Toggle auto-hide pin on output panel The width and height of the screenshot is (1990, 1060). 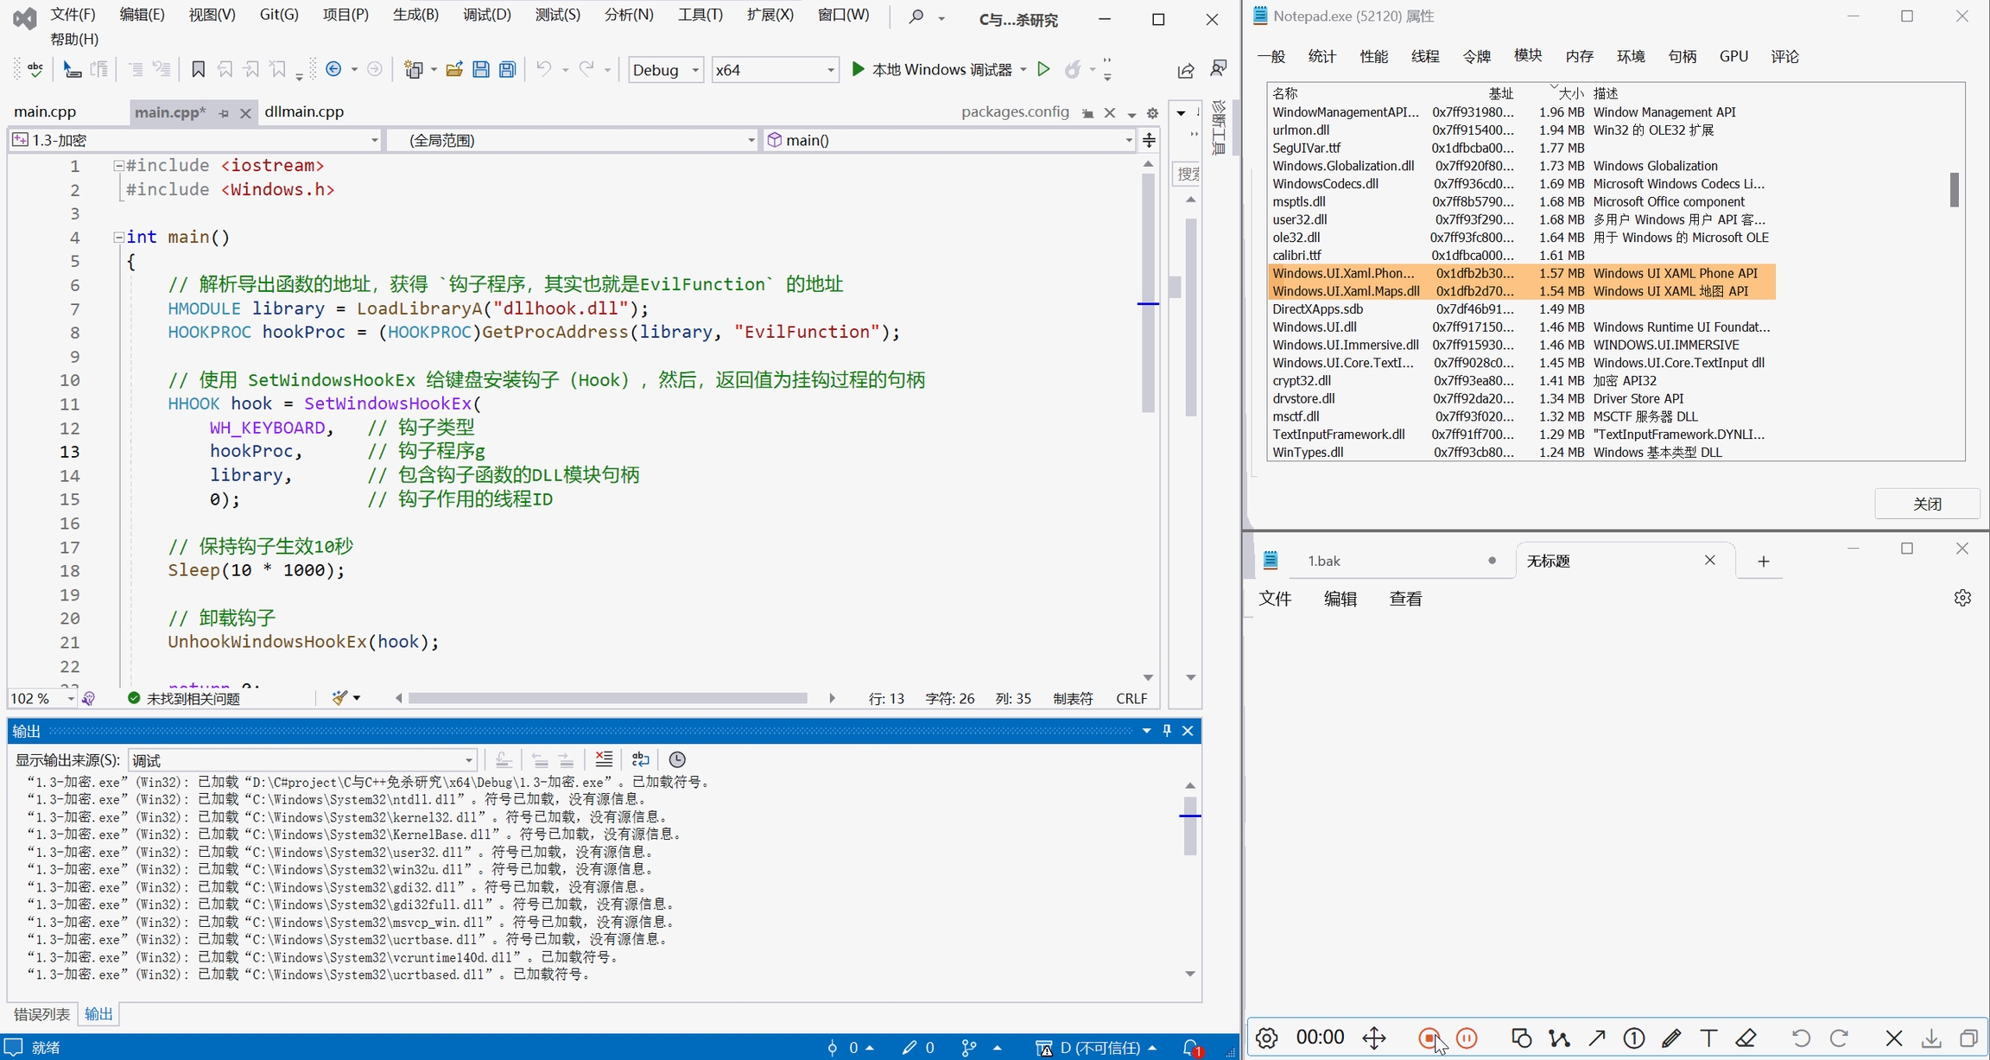(1167, 731)
